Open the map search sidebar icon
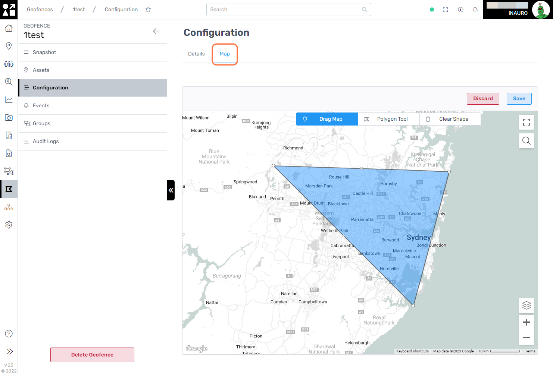 [x=9, y=82]
